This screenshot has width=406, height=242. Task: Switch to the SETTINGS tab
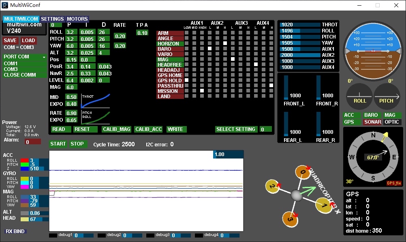52,19
